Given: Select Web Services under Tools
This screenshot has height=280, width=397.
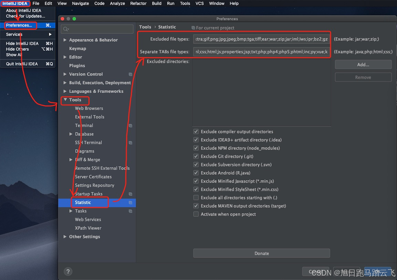Looking at the screenshot, I should click(88, 219).
